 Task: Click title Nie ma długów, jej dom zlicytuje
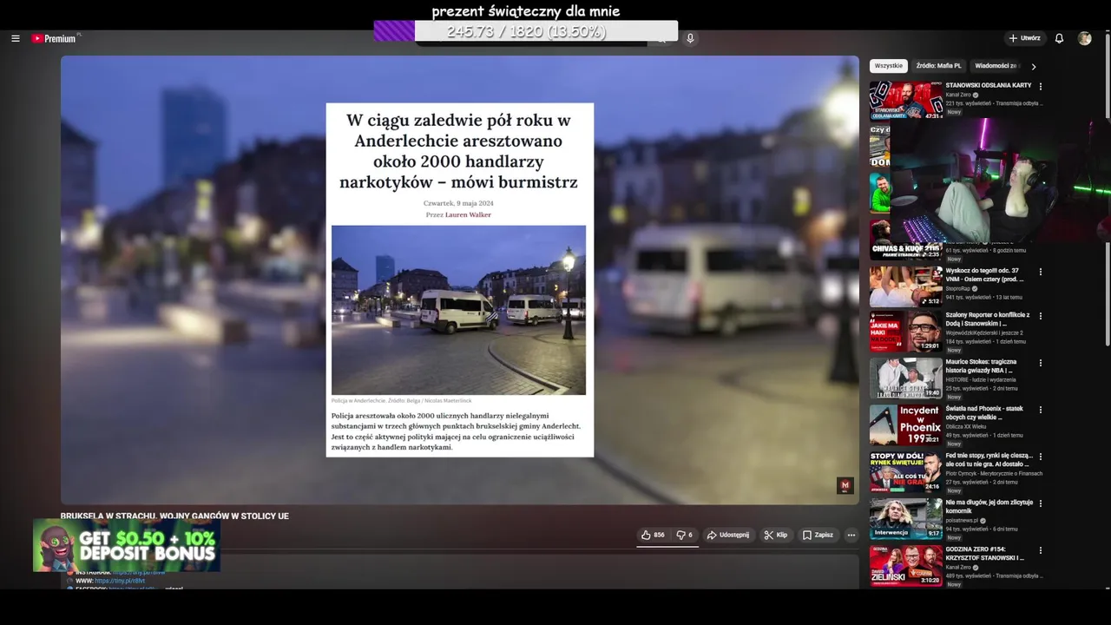tap(989, 506)
